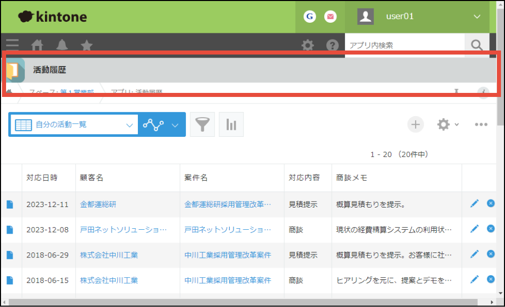Screen dimensions: 505x307
Task: Open the 戸田ネットソリューション customer link
Action: coord(123,230)
